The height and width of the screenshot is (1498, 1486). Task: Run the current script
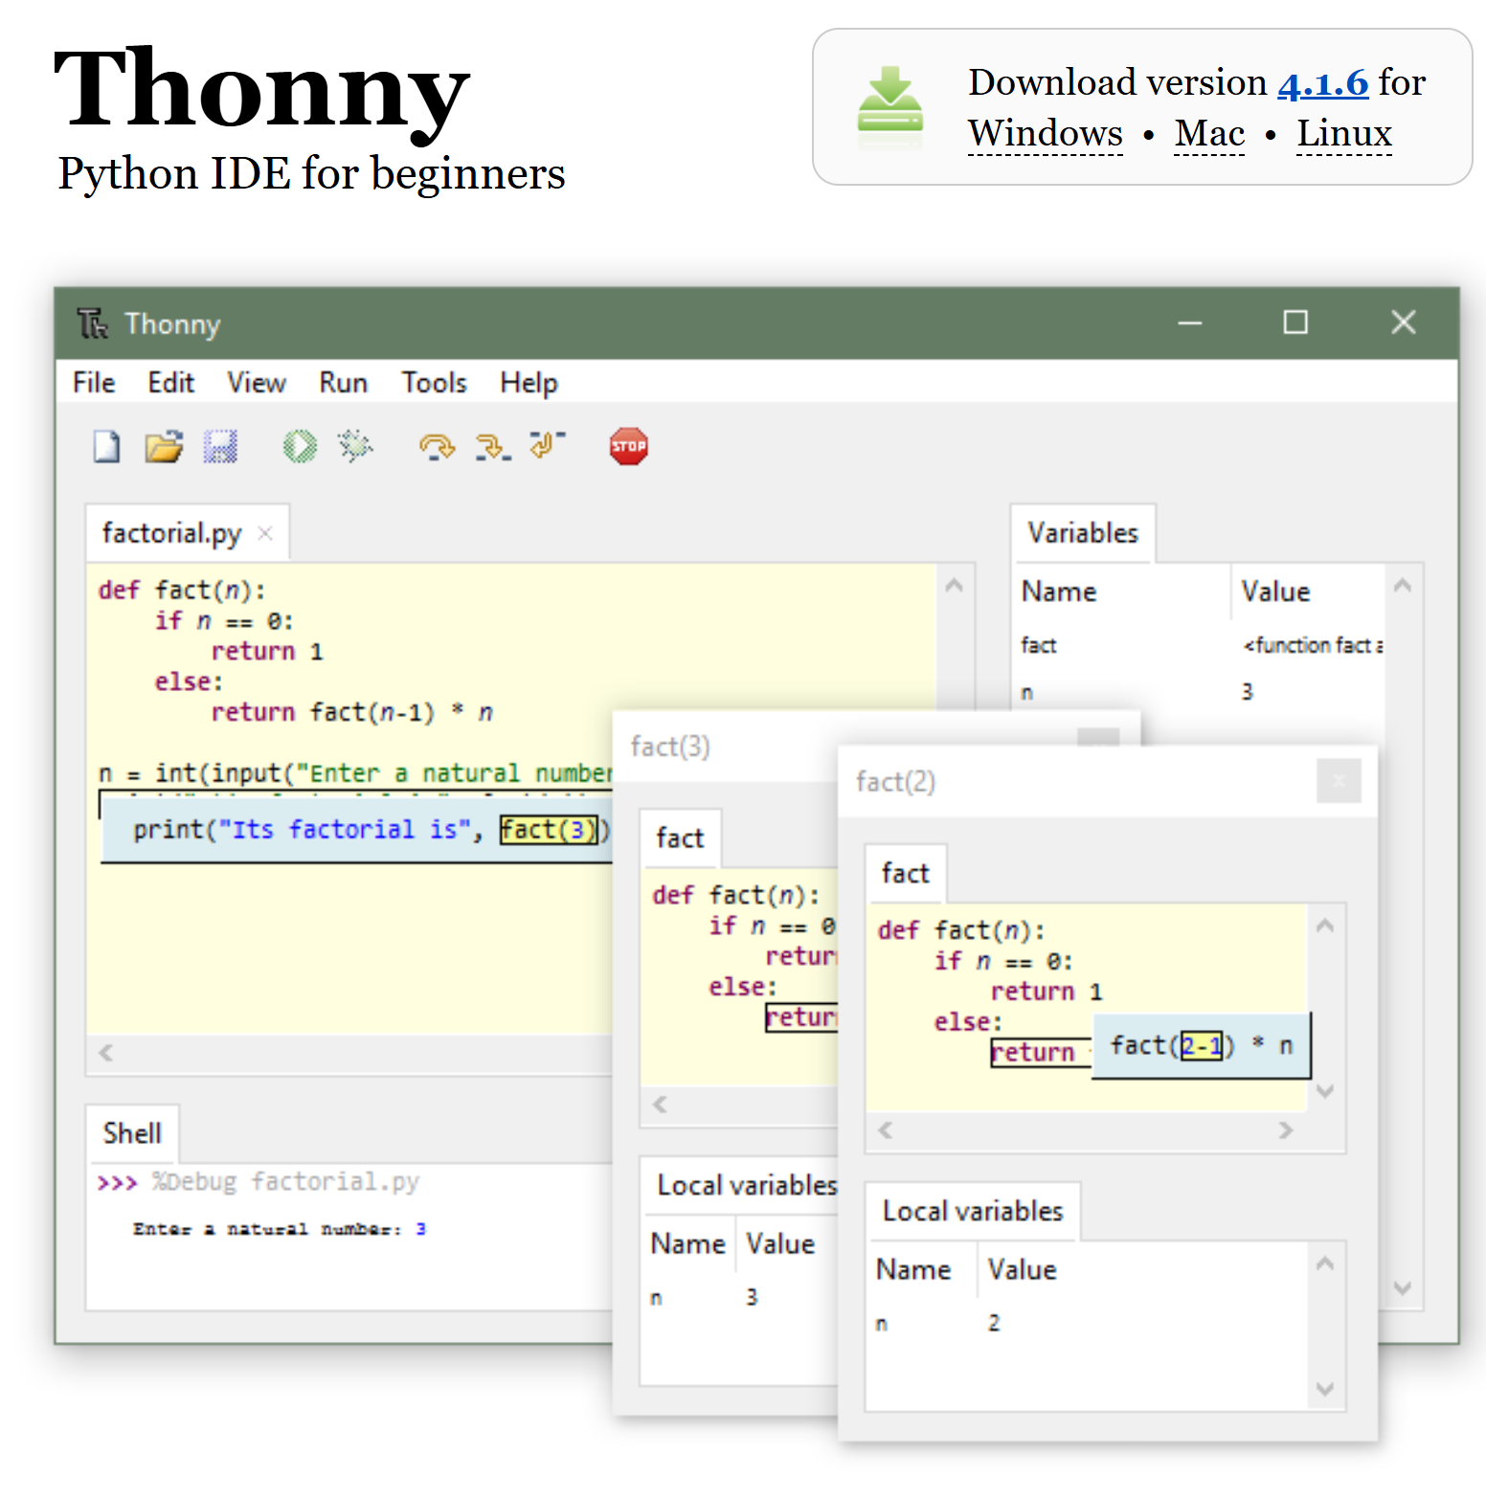[299, 446]
